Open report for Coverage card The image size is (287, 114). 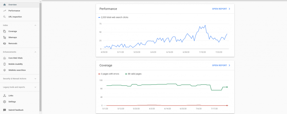coord(221,65)
